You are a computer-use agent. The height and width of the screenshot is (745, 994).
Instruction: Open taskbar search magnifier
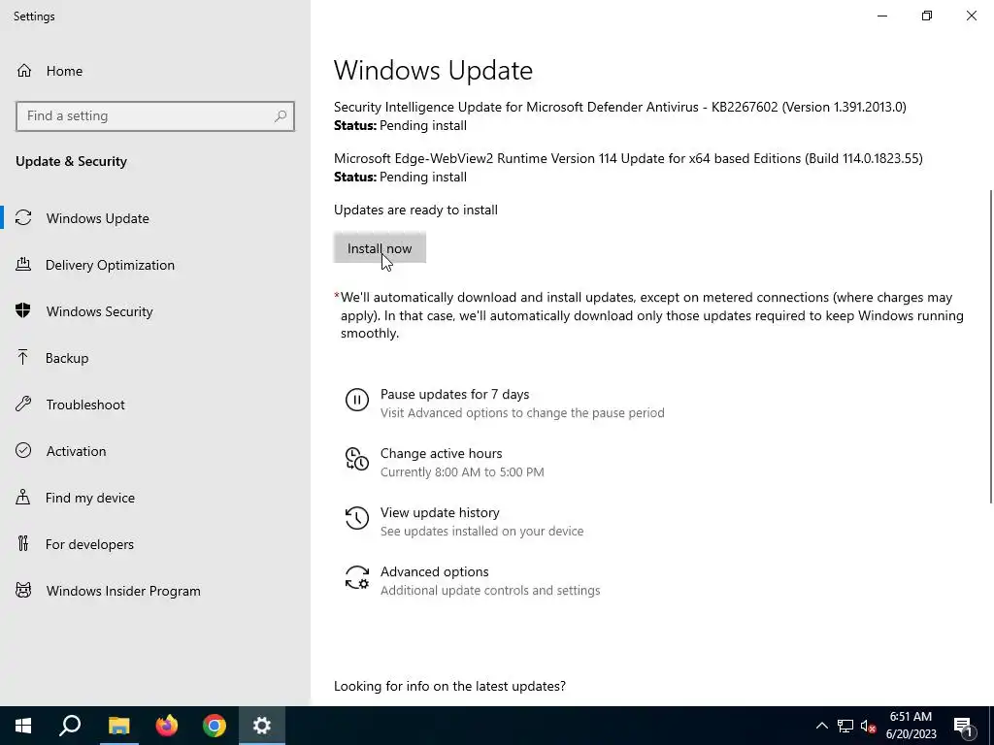(70, 726)
